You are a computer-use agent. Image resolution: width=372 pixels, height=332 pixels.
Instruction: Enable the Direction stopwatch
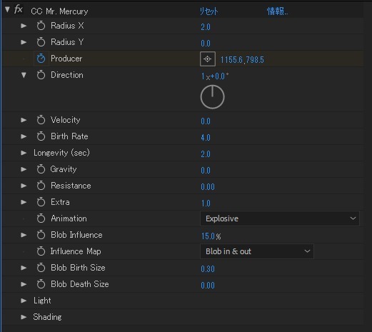pyautogui.click(x=41, y=75)
